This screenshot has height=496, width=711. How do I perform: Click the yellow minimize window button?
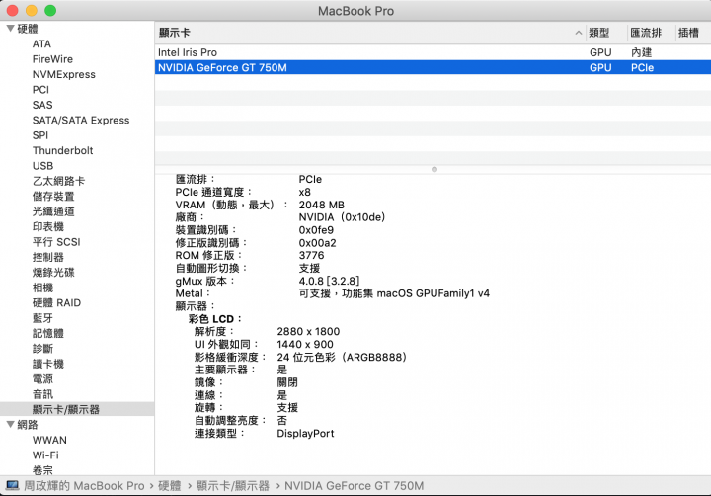(x=32, y=11)
